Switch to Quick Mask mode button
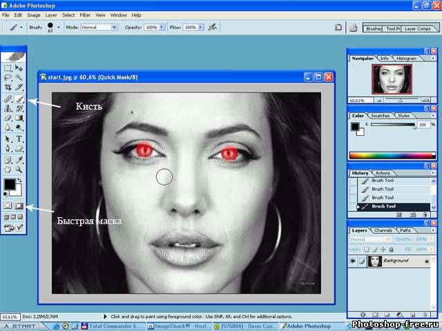The height and width of the screenshot is (331, 442). coord(19,205)
